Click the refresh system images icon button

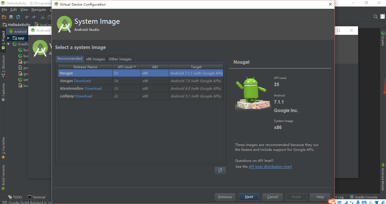pyautogui.click(x=220, y=170)
